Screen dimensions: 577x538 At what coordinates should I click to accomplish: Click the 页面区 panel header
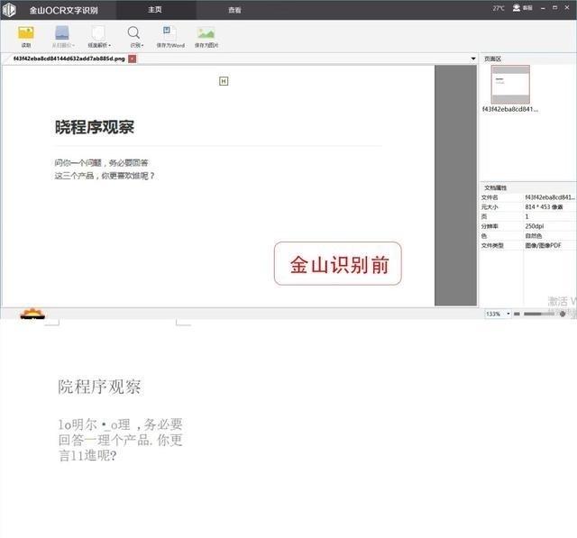pyautogui.click(x=493, y=59)
